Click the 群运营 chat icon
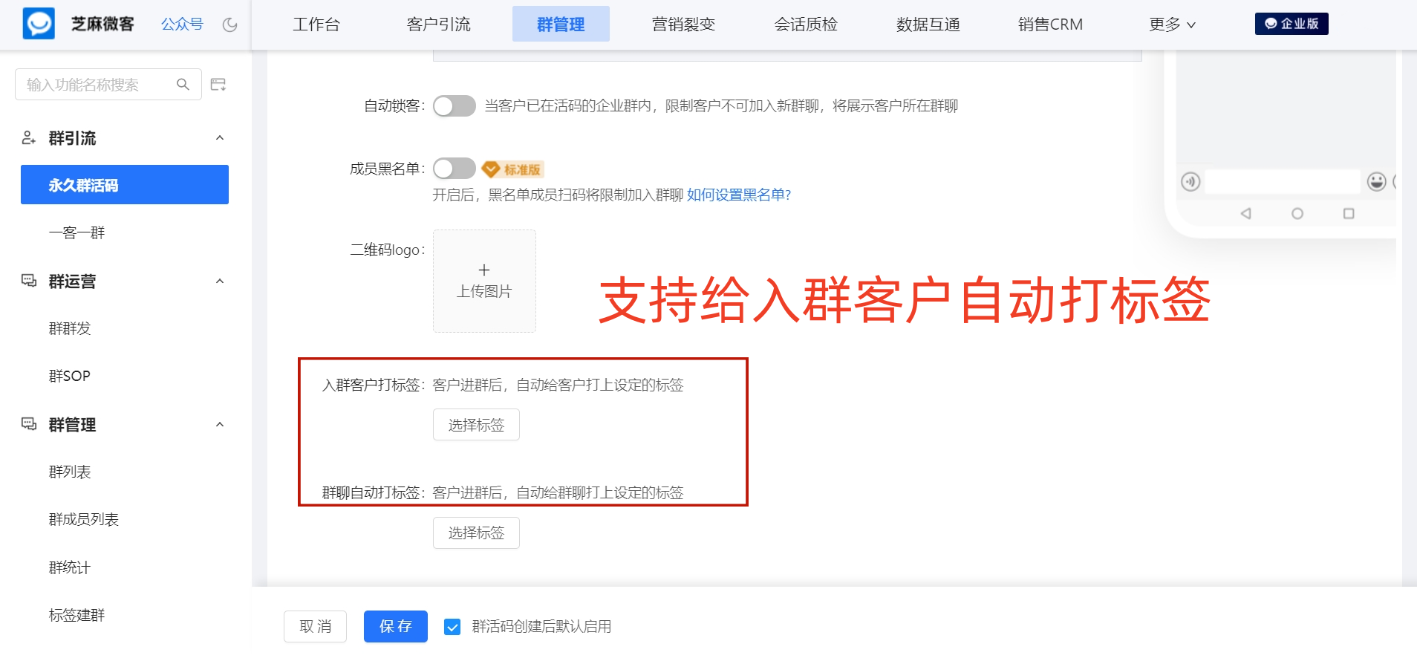Image resolution: width=1417 pixels, height=664 pixels. [x=28, y=281]
